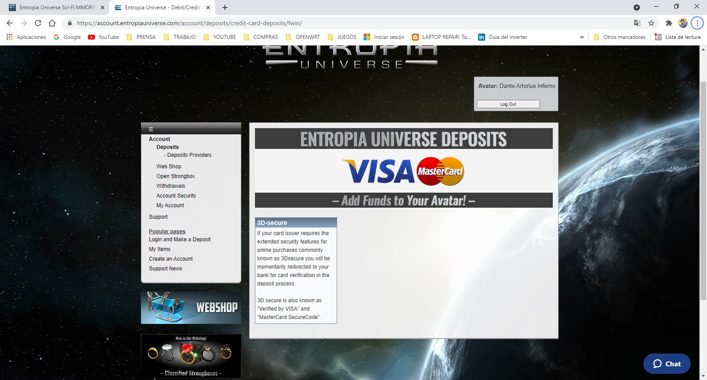View site security padlock info
This screenshot has height=380, width=707.
(69, 23)
